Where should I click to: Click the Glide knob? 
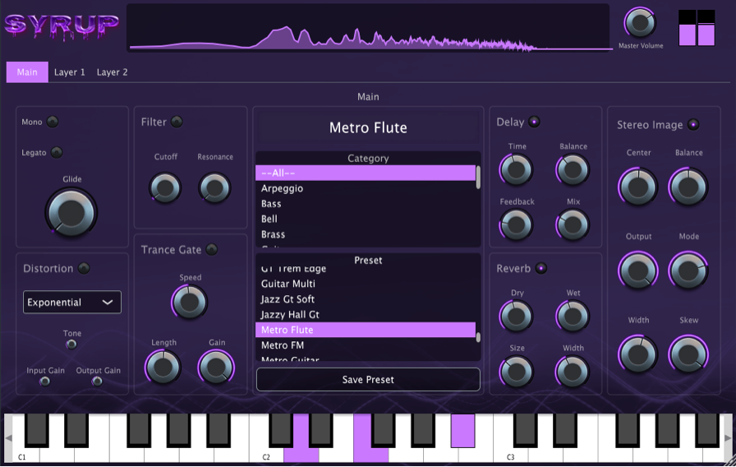tap(71, 213)
